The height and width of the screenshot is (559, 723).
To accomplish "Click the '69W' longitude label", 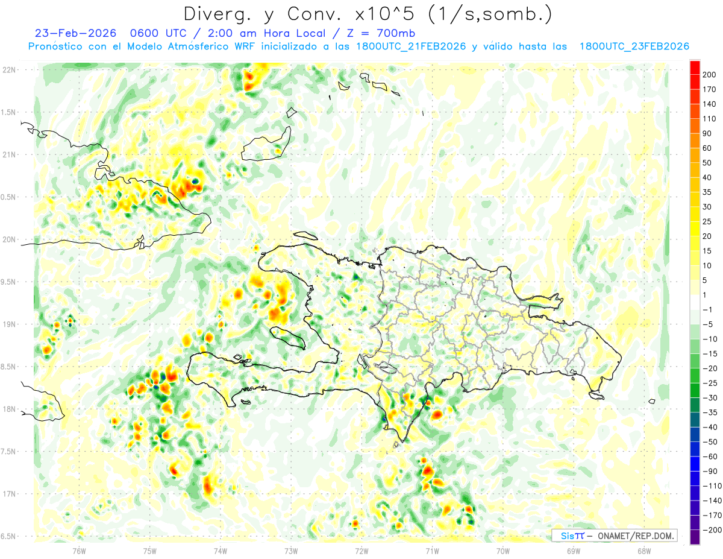I will coord(574,551).
